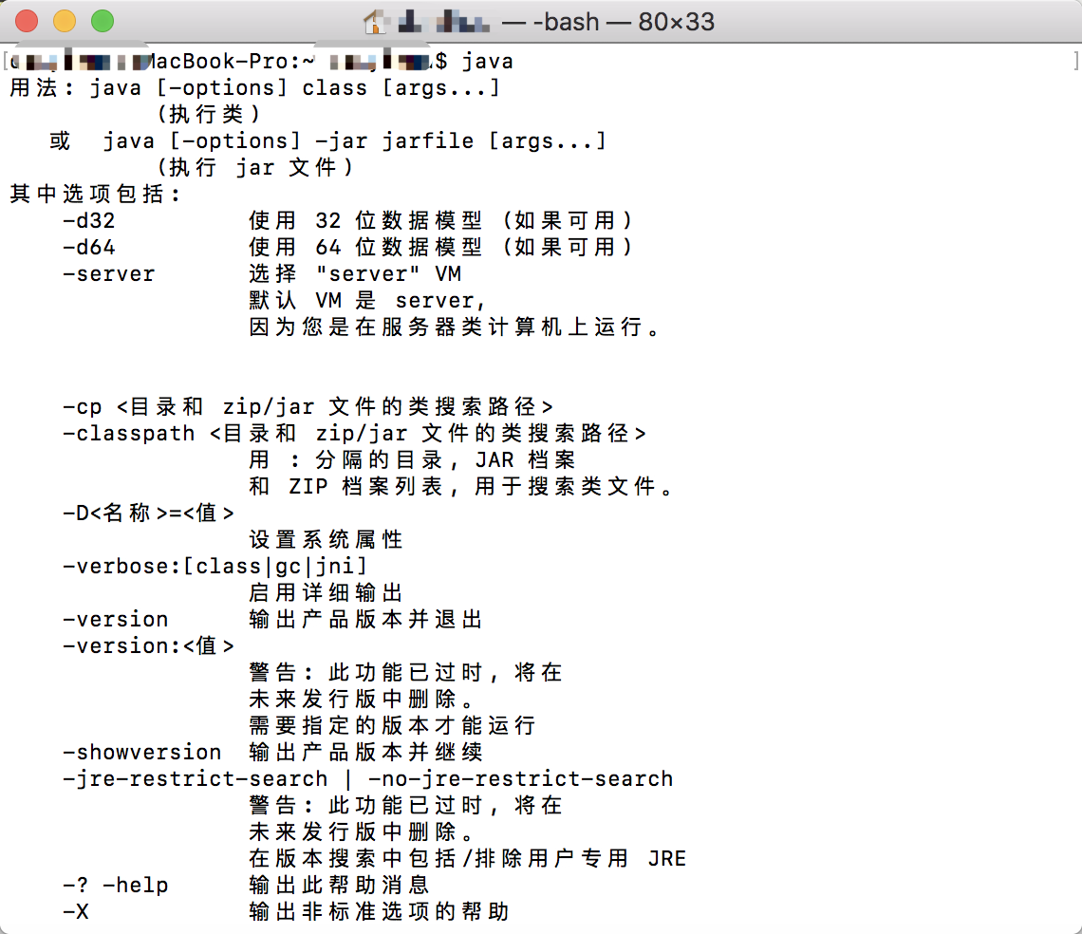Click the line "java [-options] class [args...]"
The height and width of the screenshot is (934, 1082).
pyautogui.click(x=294, y=88)
